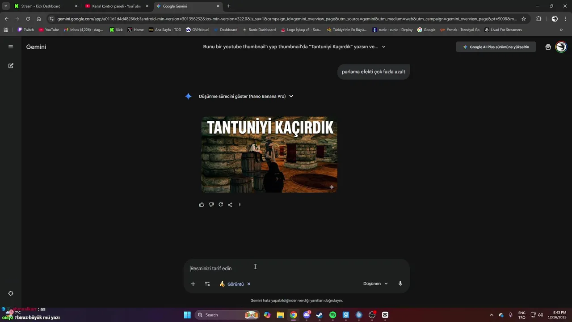This screenshot has width=572, height=322.
Task: Start a new chat with pencil icon
Action: pyautogui.click(x=11, y=66)
